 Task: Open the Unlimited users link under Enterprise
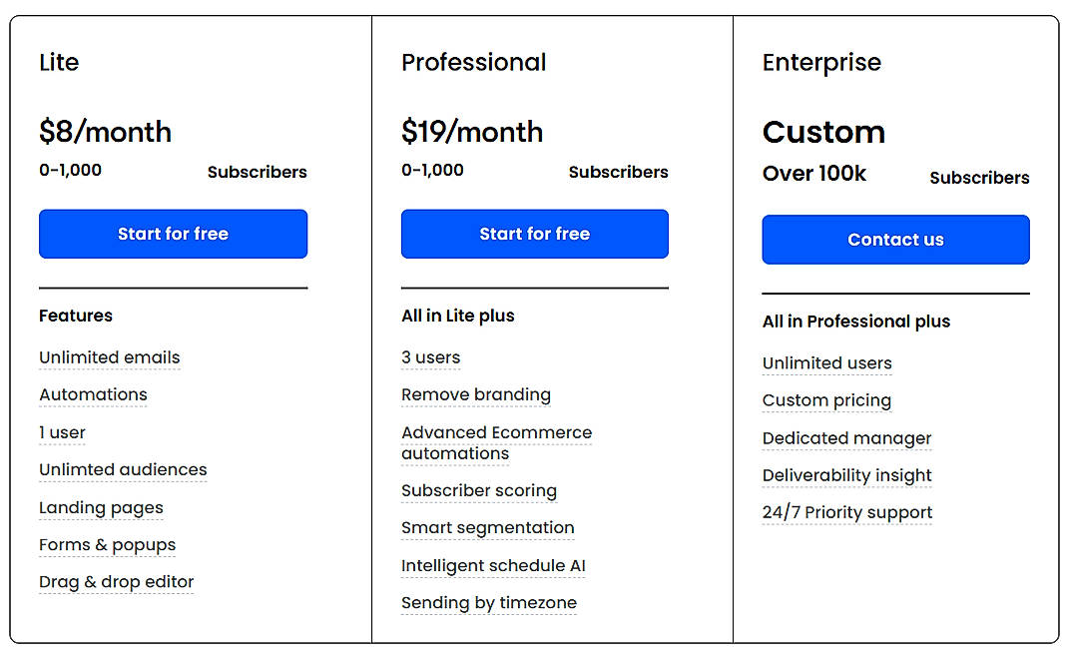[x=826, y=363]
